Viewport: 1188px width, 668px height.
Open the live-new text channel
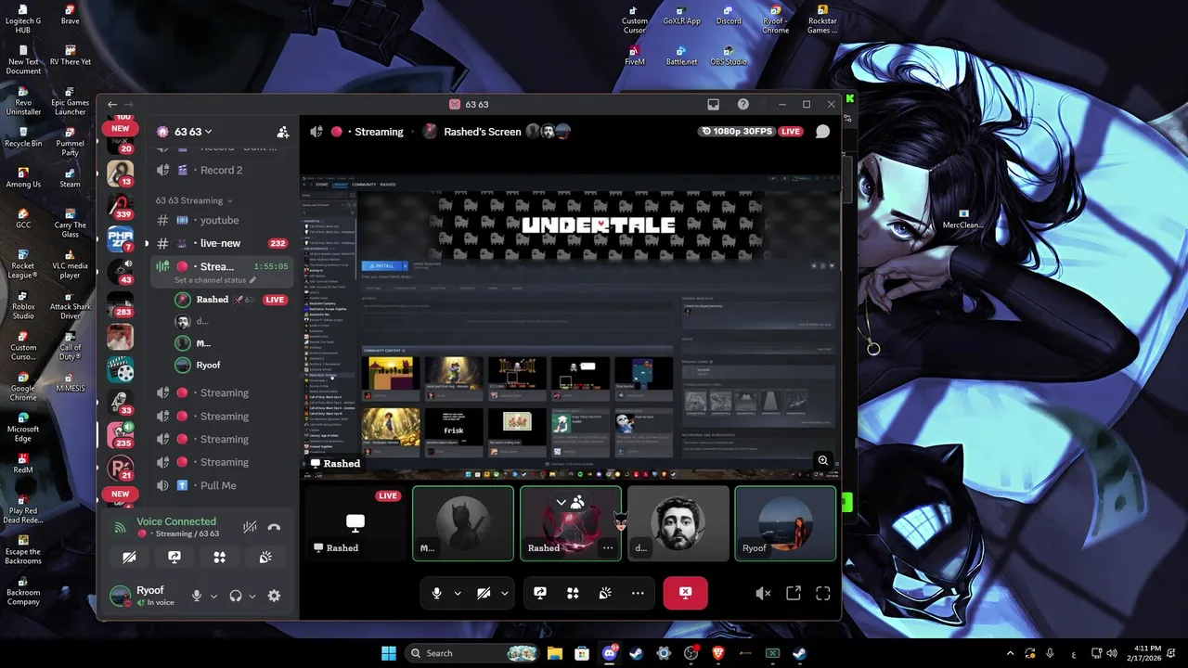point(222,243)
